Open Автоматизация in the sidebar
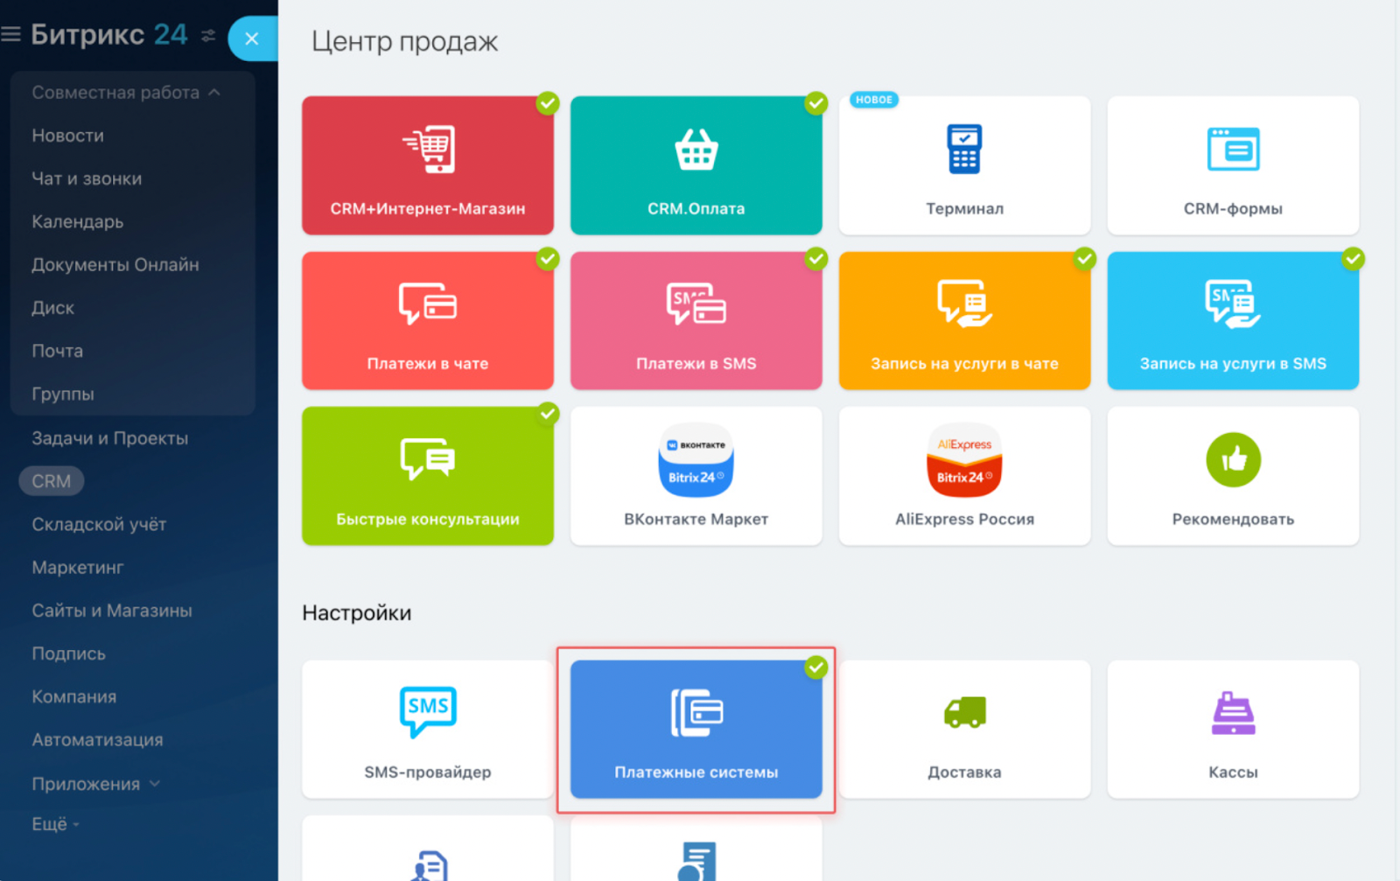The width and height of the screenshot is (1400, 881). click(x=97, y=740)
